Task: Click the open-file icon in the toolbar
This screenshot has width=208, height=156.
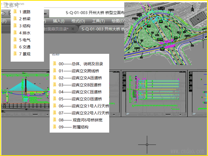Action: pos(4,13)
